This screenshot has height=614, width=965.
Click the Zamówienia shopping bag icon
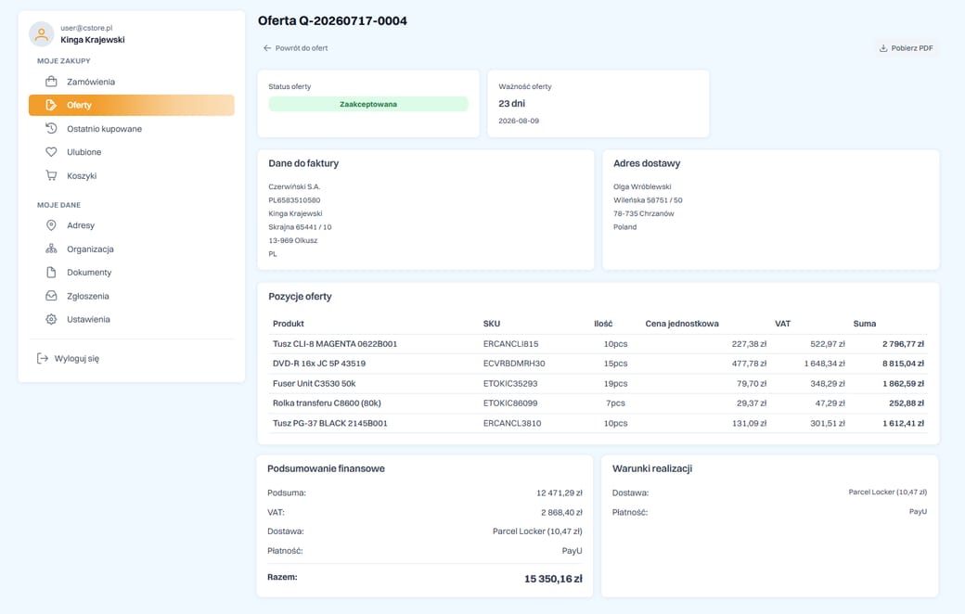(51, 82)
